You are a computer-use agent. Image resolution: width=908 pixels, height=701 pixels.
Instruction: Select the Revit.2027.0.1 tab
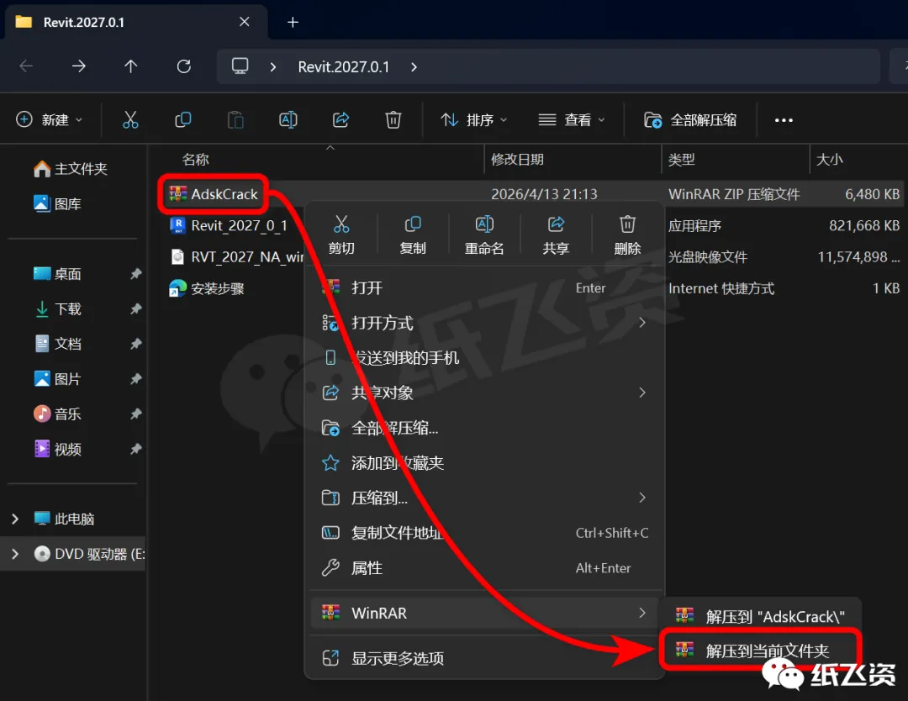pyautogui.click(x=136, y=22)
